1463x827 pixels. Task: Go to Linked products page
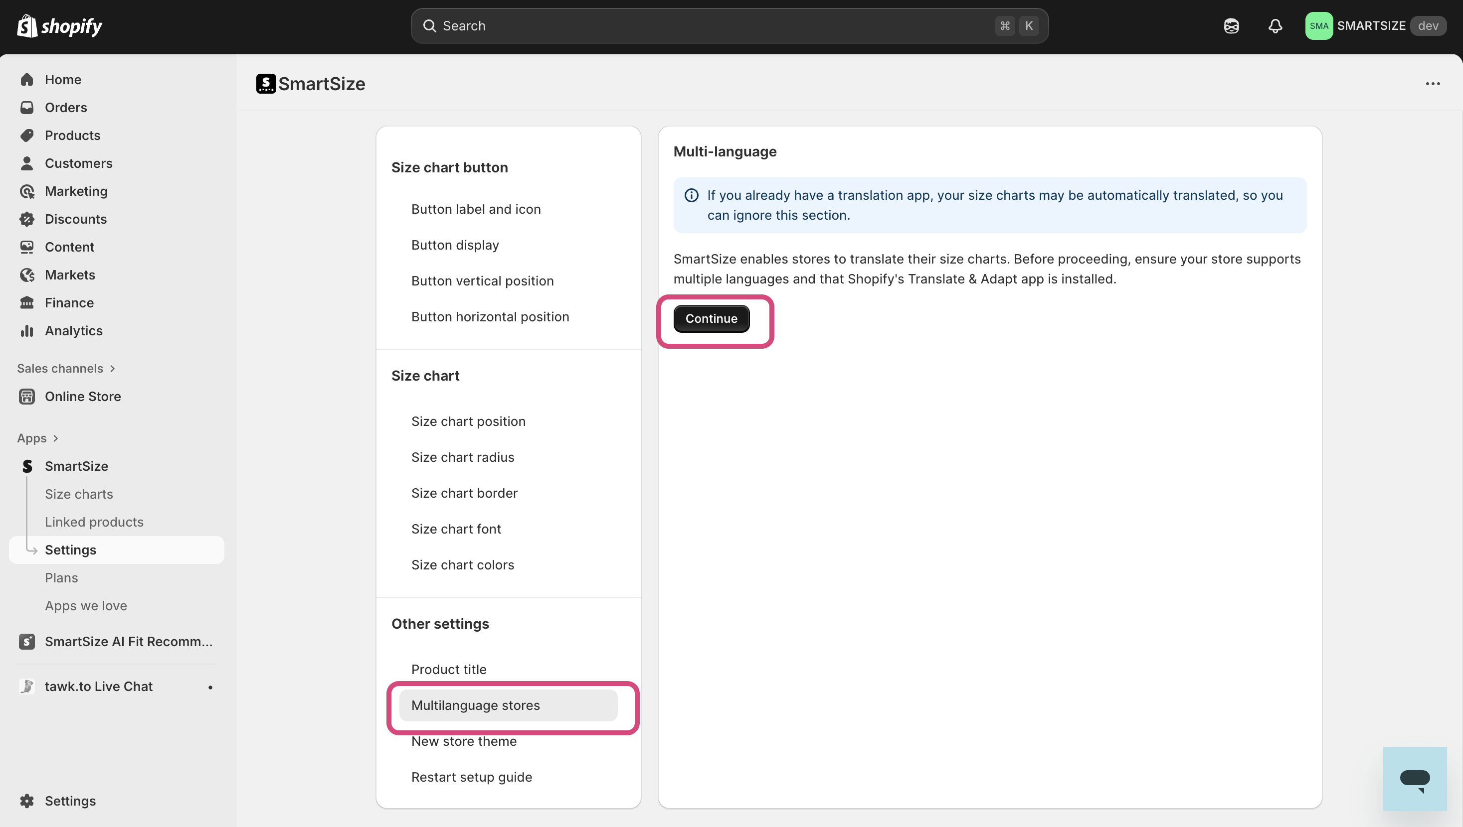point(94,522)
